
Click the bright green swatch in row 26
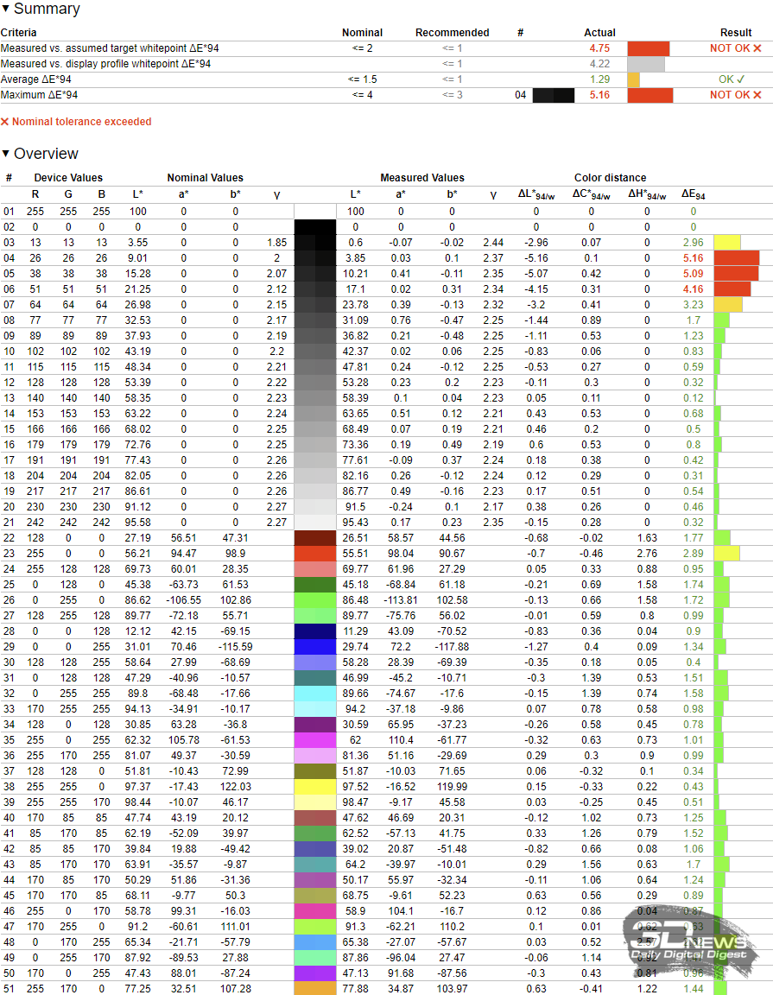314,599
